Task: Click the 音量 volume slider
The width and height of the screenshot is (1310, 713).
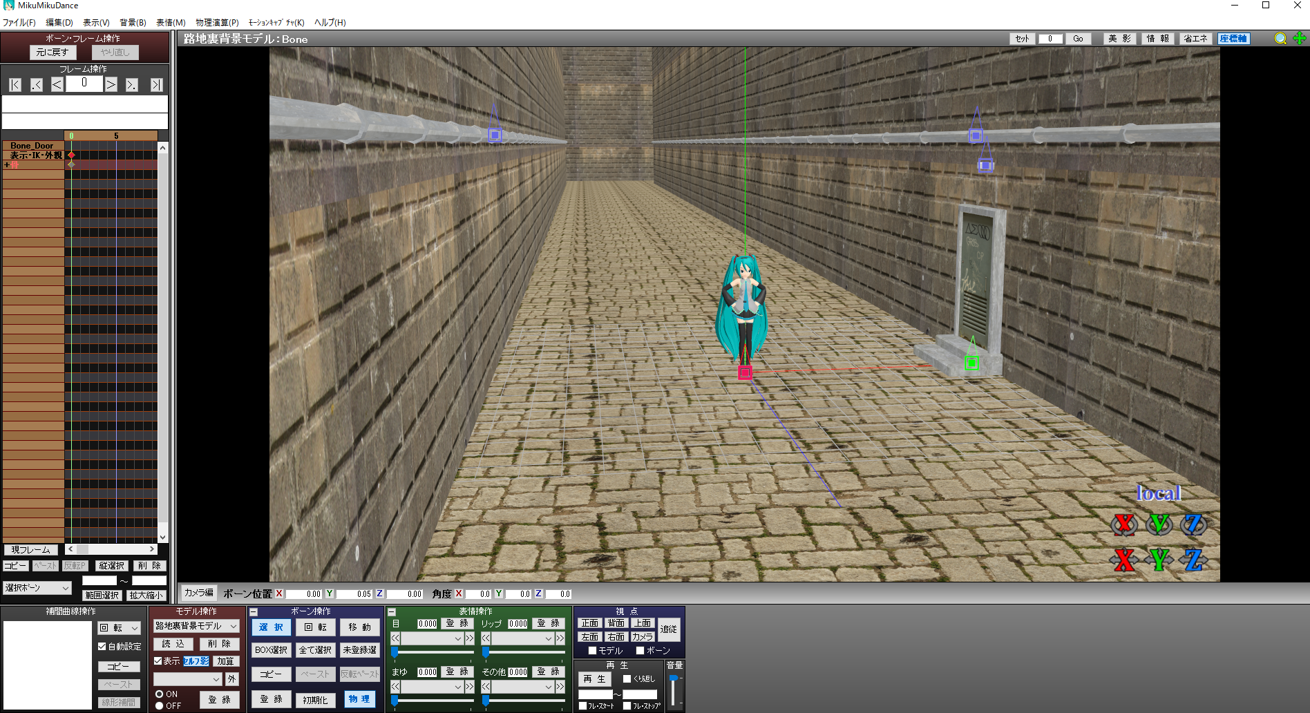Action: 674,690
